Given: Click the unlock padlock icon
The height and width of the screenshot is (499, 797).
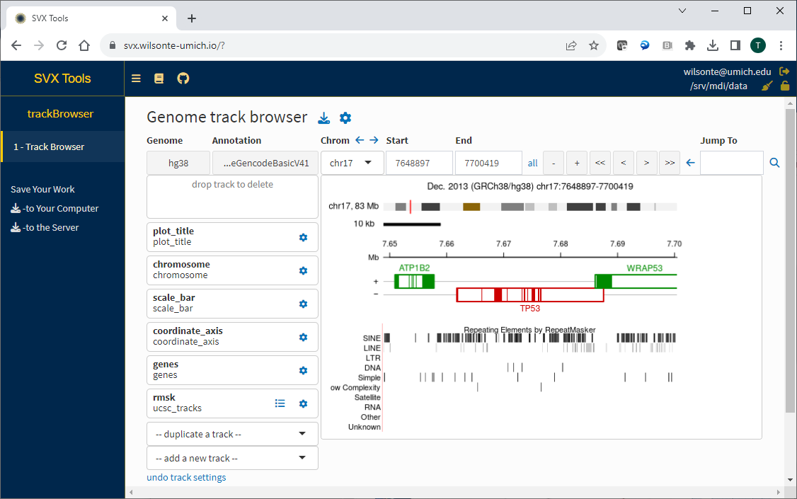Looking at the screenshot, I should [x=785, y=86].
